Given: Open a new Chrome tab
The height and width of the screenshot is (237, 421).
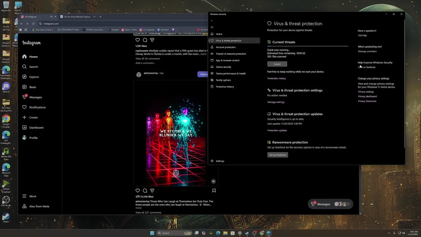Looking at the screenshot, I should point(100,16).
